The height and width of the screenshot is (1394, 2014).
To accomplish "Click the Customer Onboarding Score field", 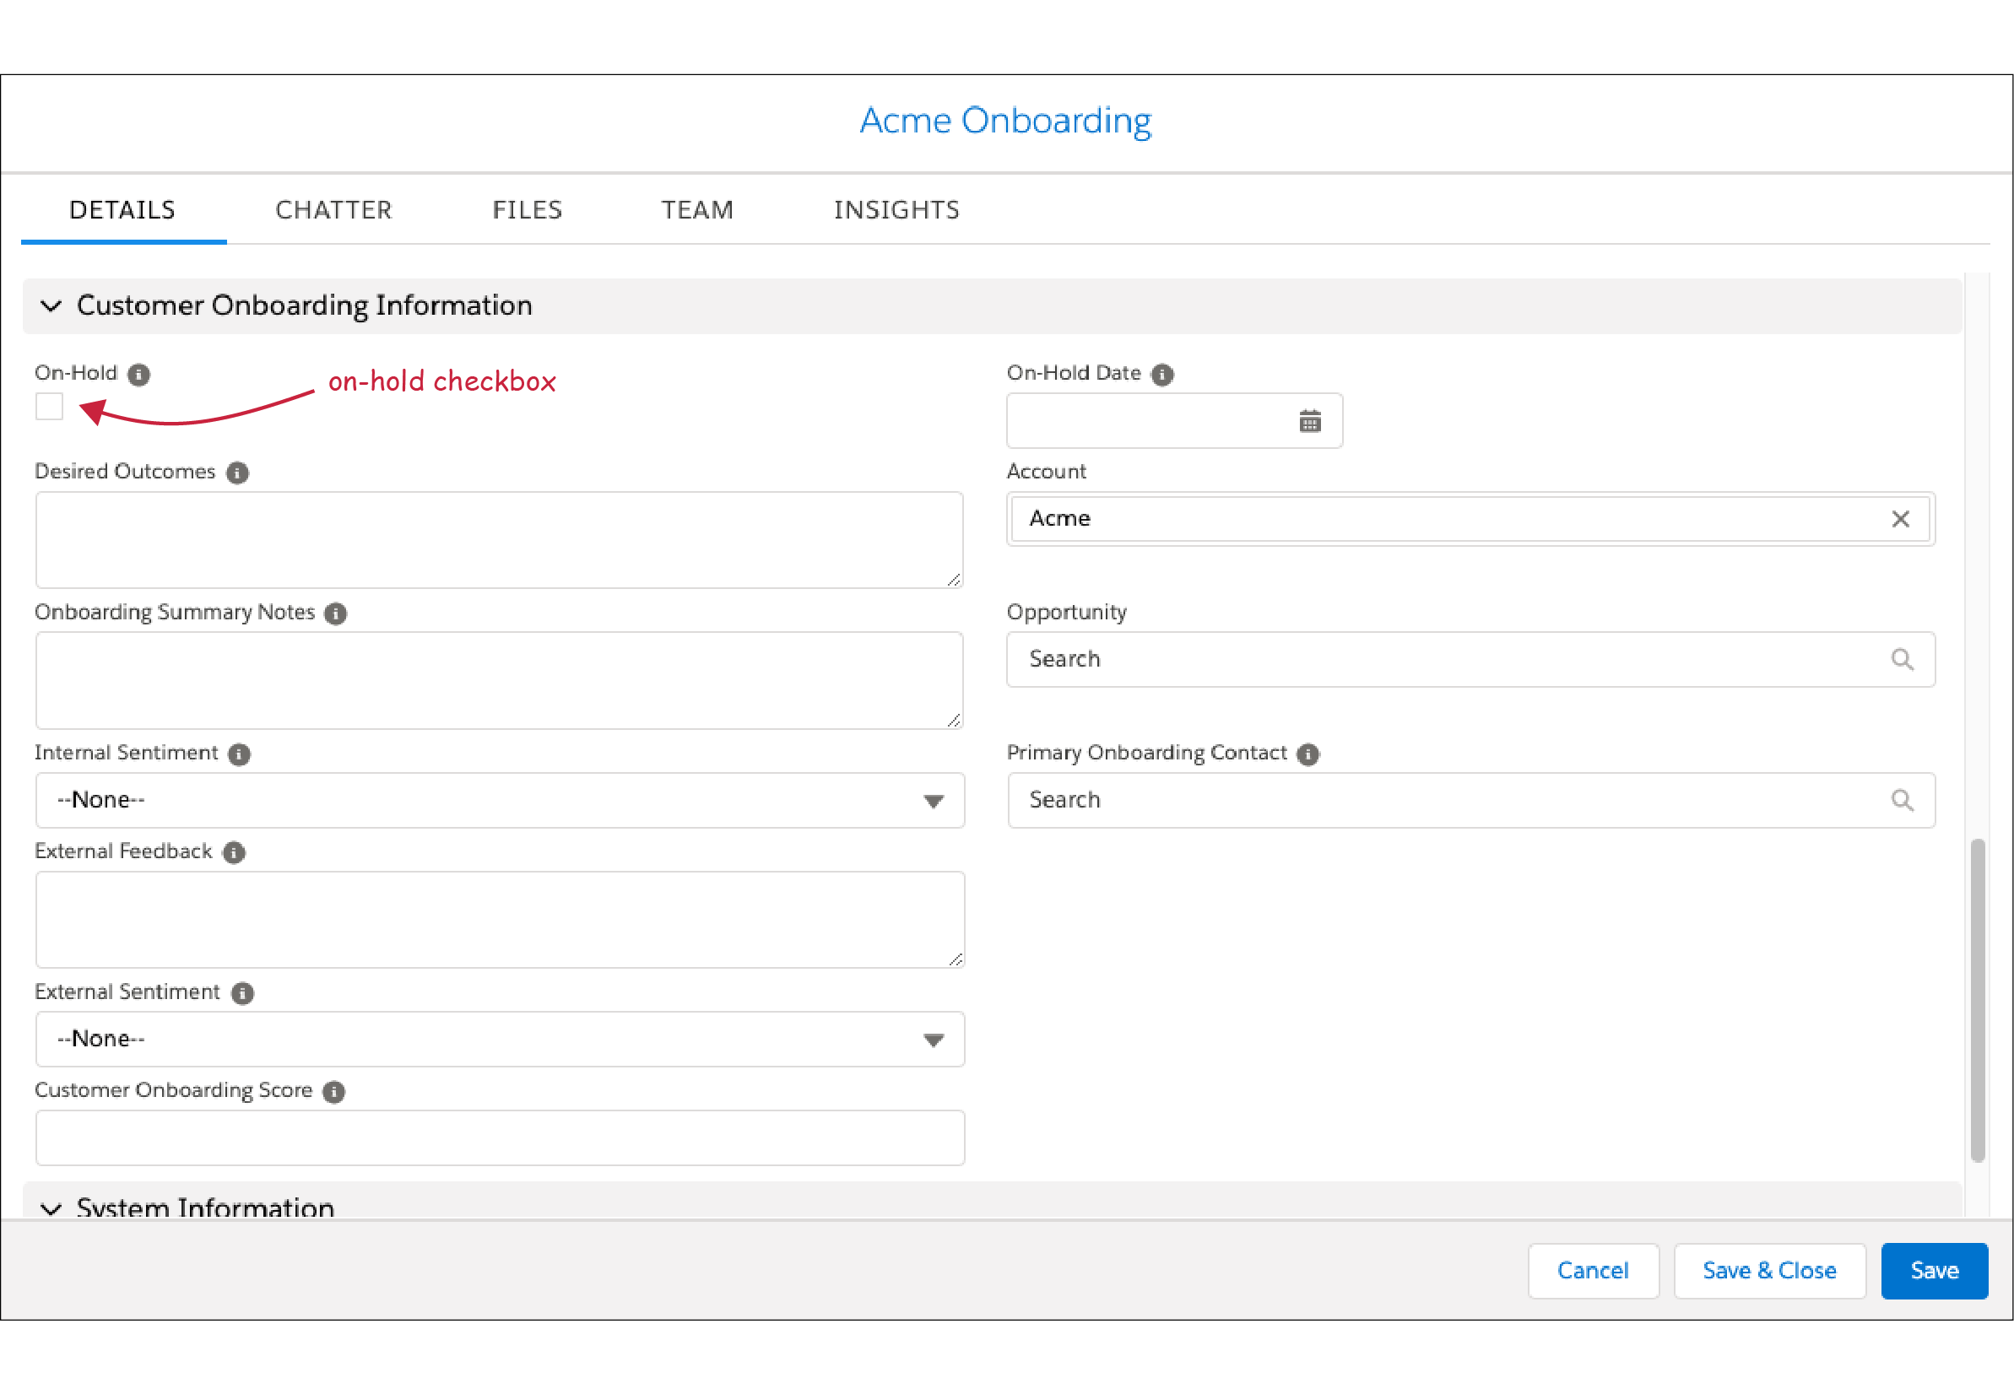I will 500,1139.
